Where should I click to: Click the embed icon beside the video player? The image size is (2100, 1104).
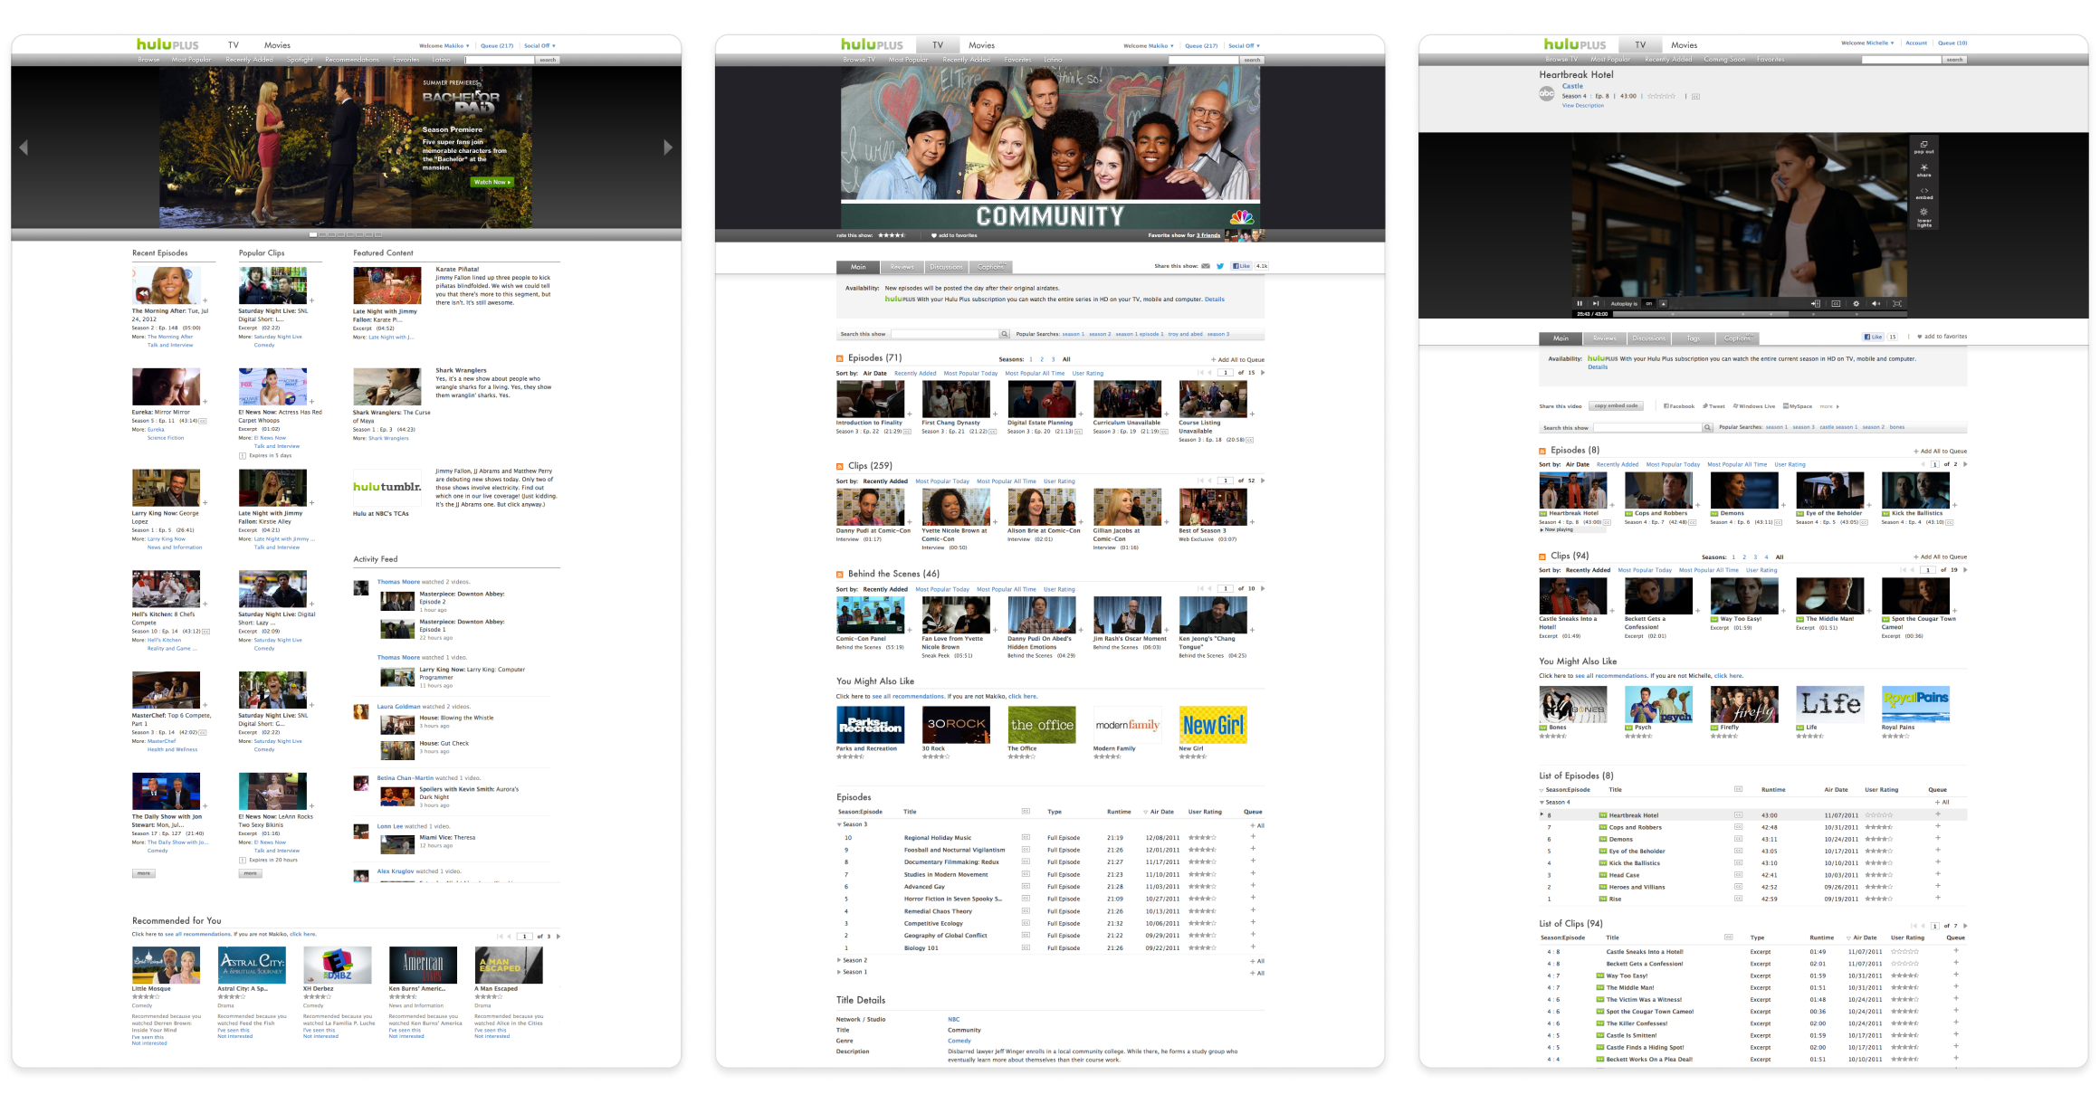[x=1923, y=193]
